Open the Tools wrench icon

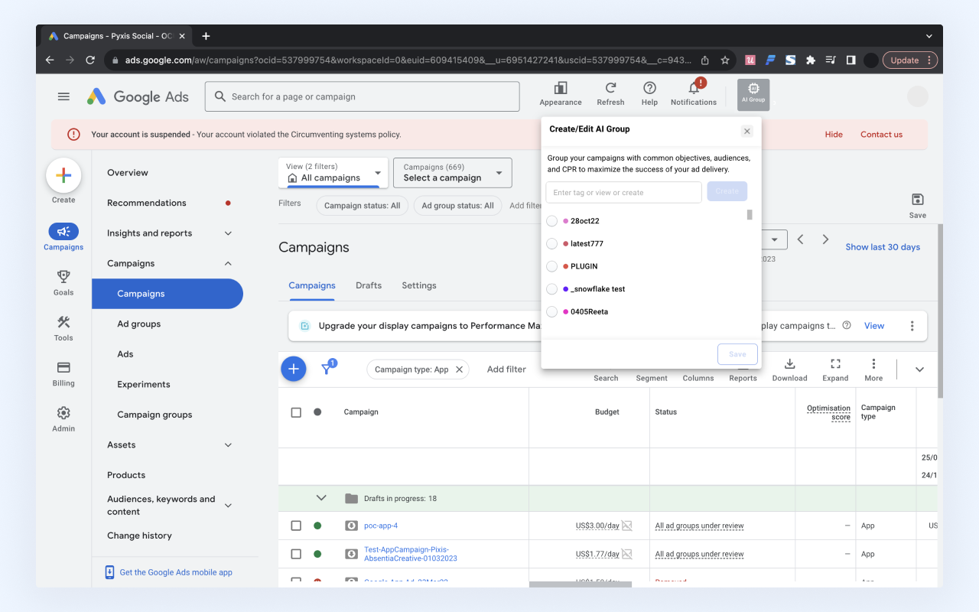pos(63,322)
